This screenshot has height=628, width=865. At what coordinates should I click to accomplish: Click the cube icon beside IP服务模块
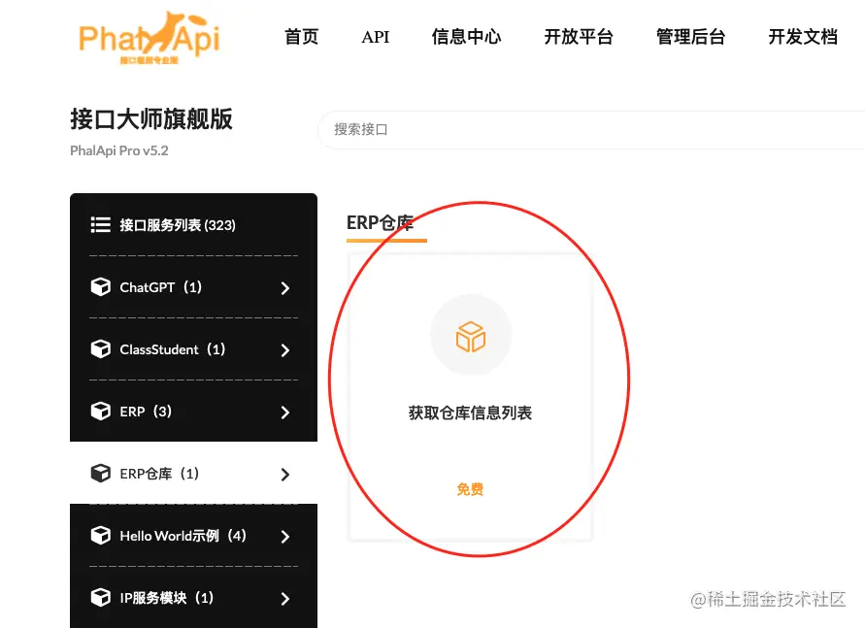click(x=100, y=598)
